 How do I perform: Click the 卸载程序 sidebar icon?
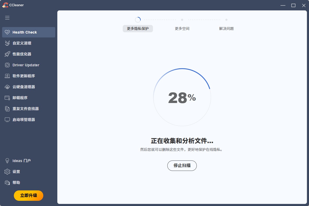click(7, 98)
